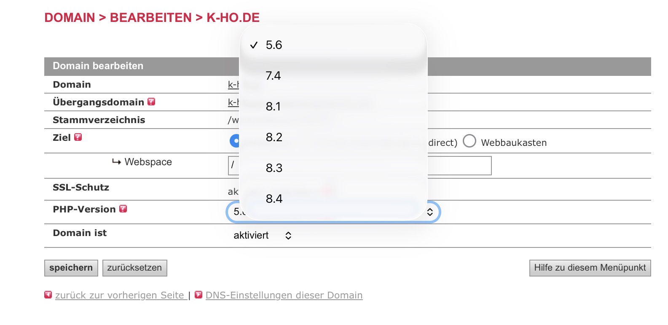
Task: Click red arrow icon before DNS-Einstellungen link
Action: coord(199,295)
